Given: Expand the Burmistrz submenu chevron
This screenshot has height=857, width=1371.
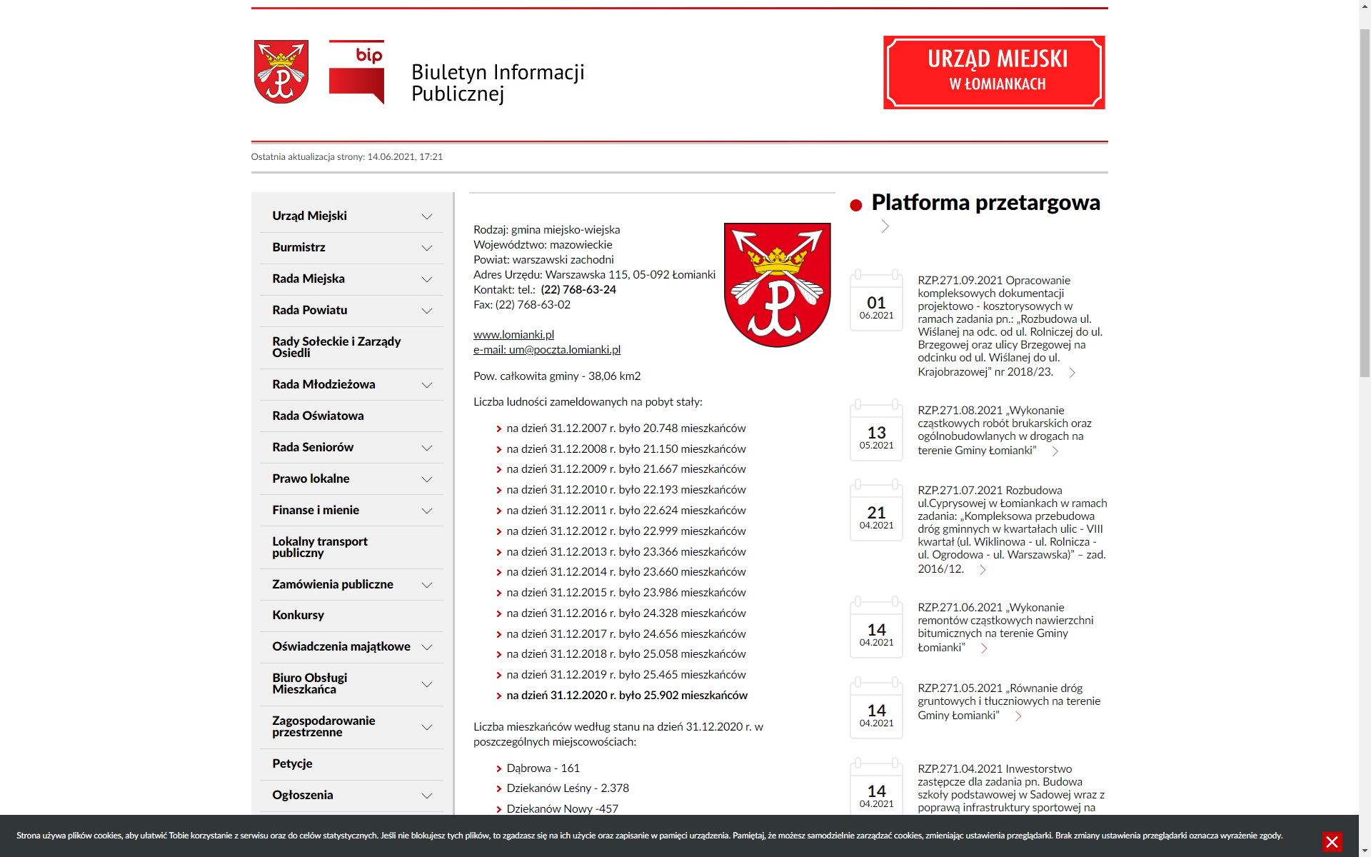Looking at the screenshot, I should (427, 248).
